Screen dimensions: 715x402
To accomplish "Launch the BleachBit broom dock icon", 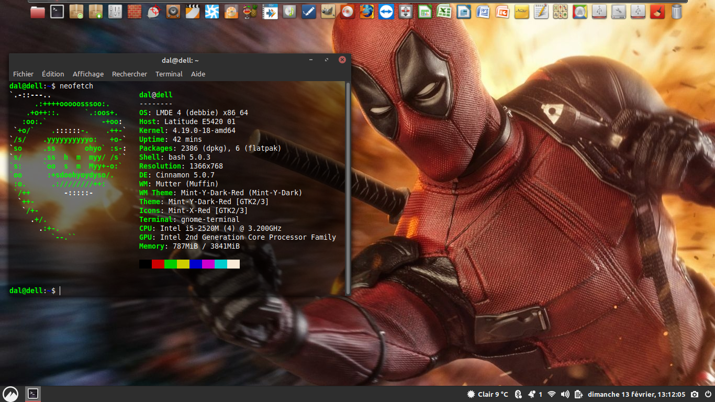I will click(x=657, y=12).
